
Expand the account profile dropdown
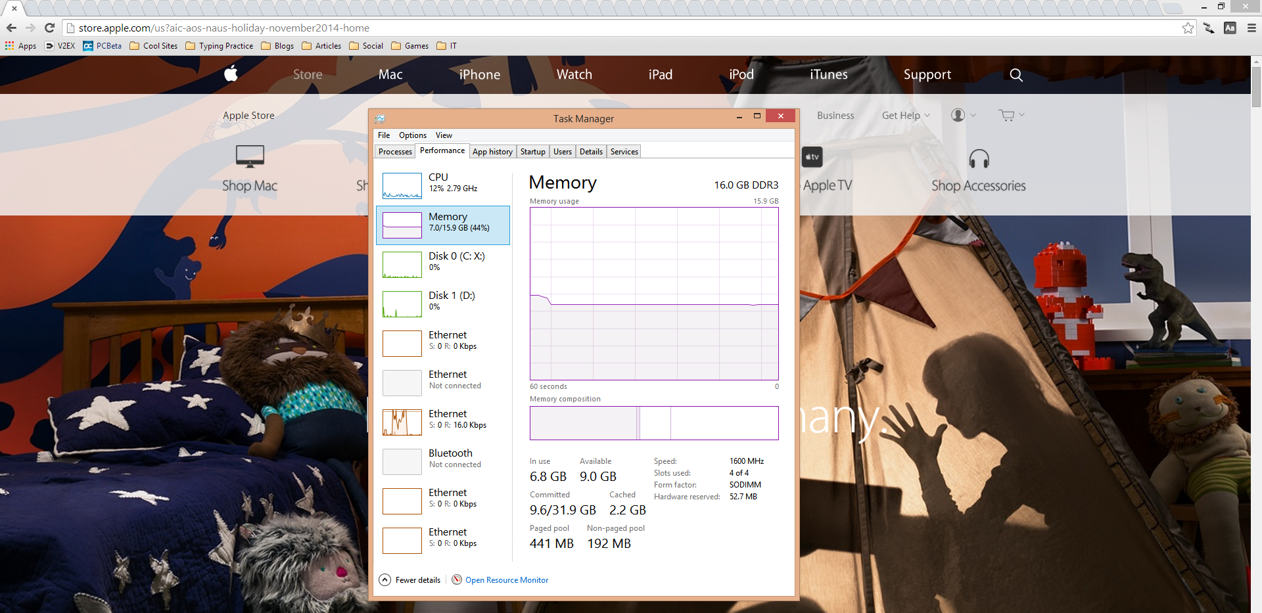coord(963,116)
